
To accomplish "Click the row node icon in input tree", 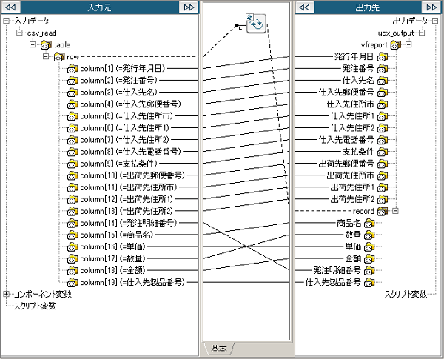I will [58, 56].
